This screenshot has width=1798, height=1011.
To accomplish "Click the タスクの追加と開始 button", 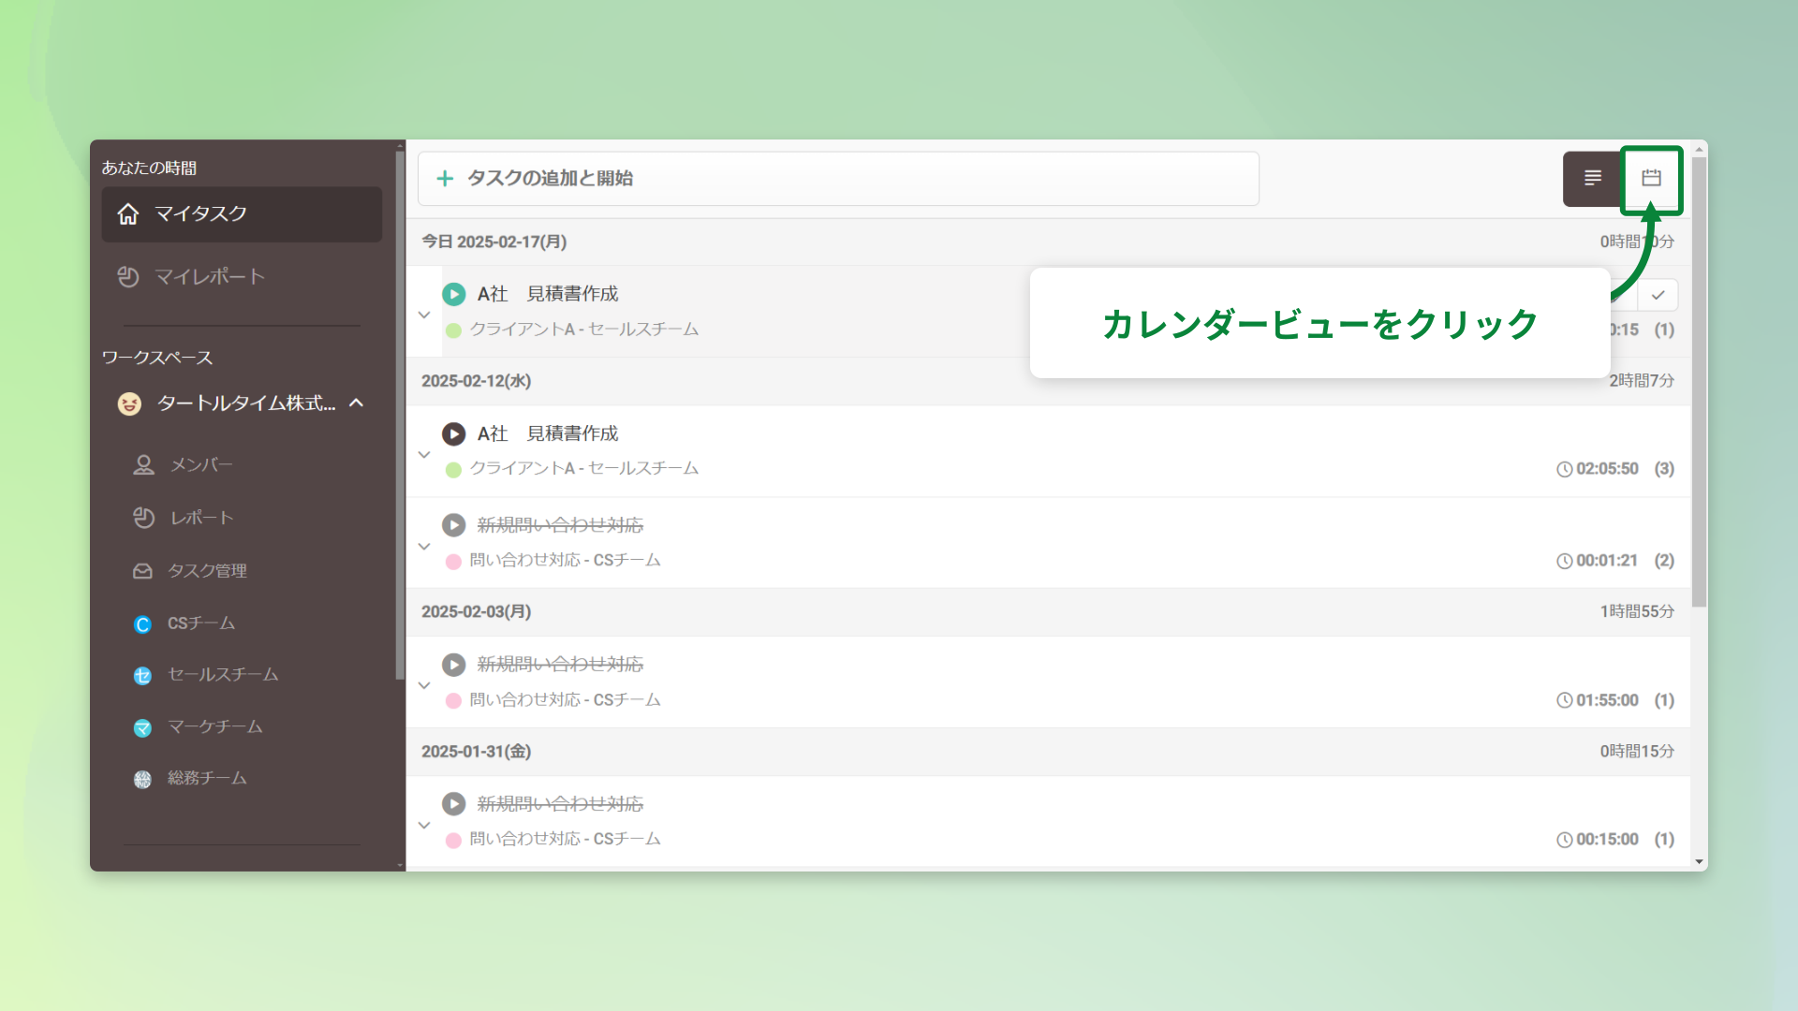I will (x=837, y=178).
